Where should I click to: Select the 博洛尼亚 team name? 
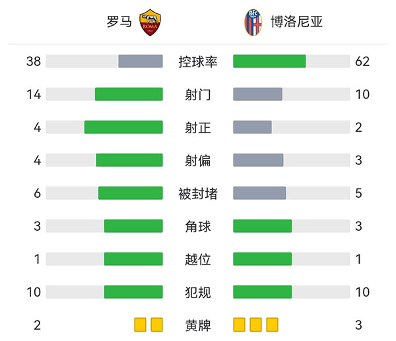coord(296,22)
